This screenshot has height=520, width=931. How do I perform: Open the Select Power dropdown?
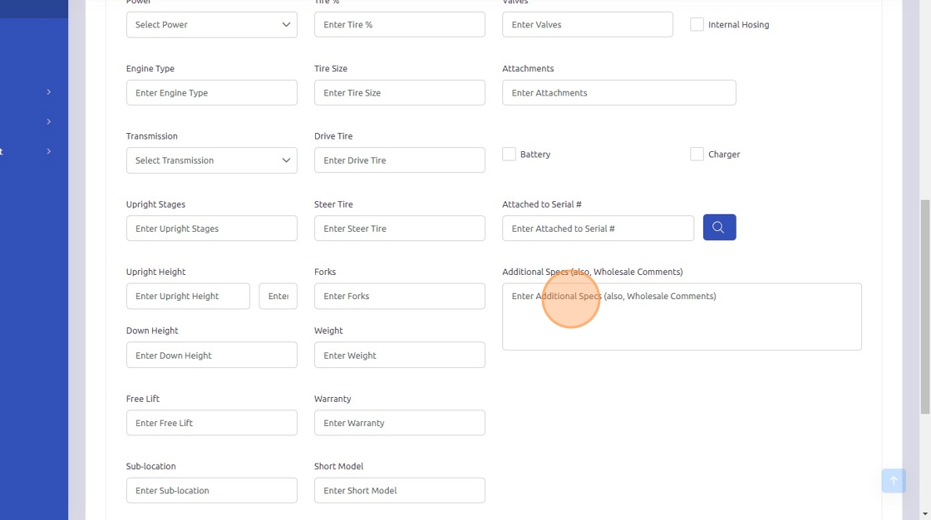tap(211, 25)
